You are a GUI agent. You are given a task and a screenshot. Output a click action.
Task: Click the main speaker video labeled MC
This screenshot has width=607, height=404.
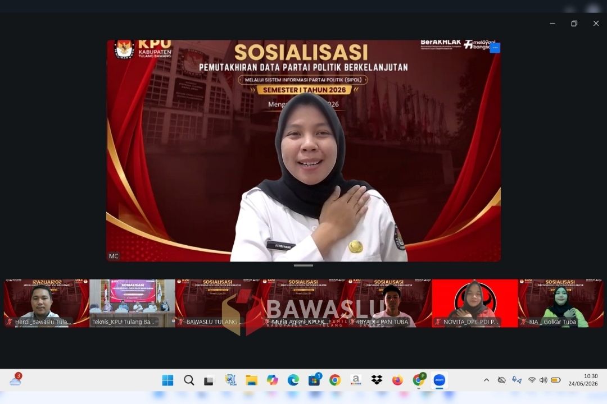303,151
